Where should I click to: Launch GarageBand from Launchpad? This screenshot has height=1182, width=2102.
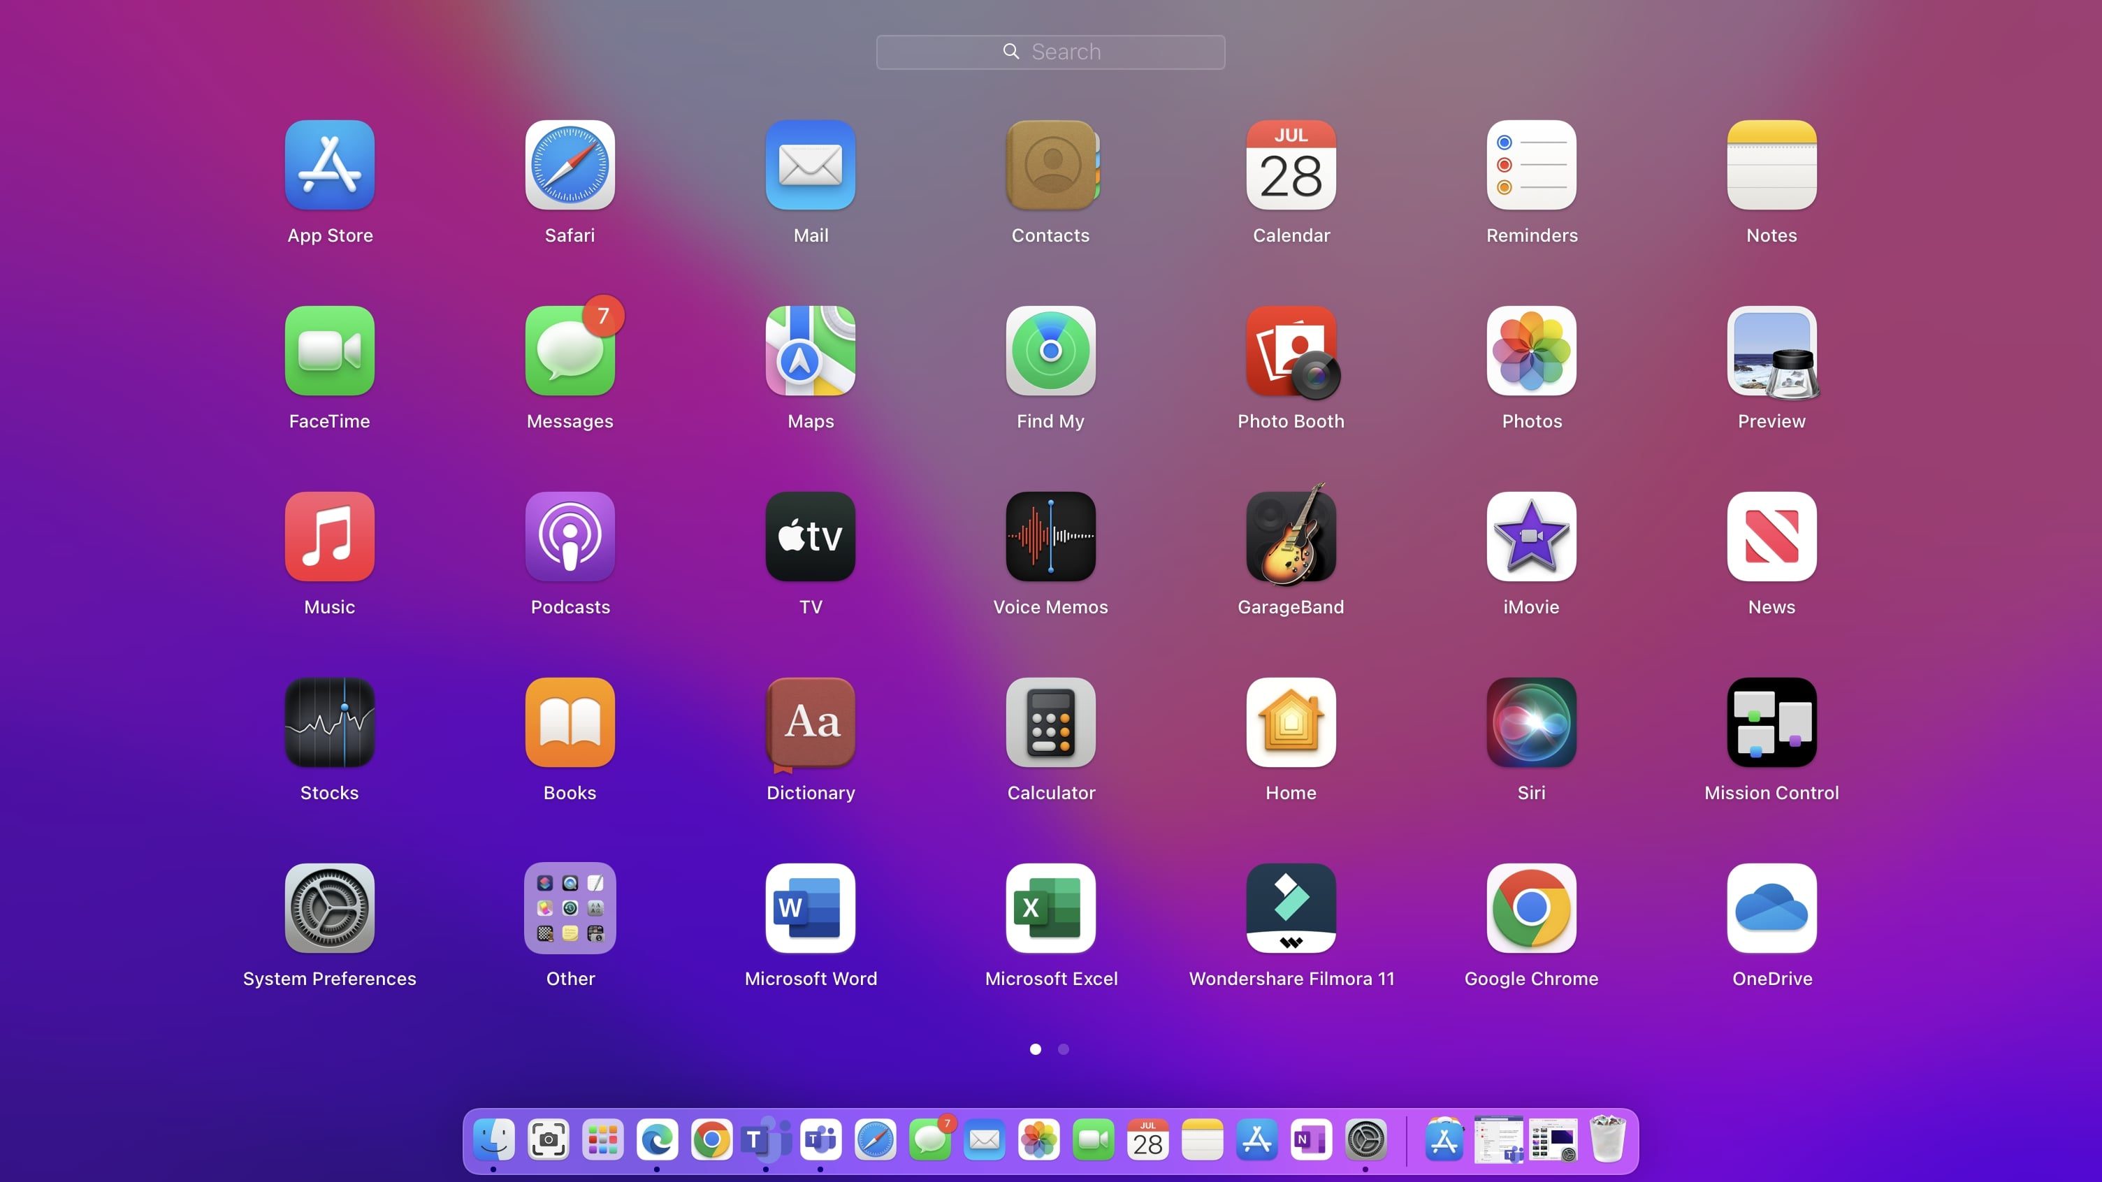tap(1290, 537)
